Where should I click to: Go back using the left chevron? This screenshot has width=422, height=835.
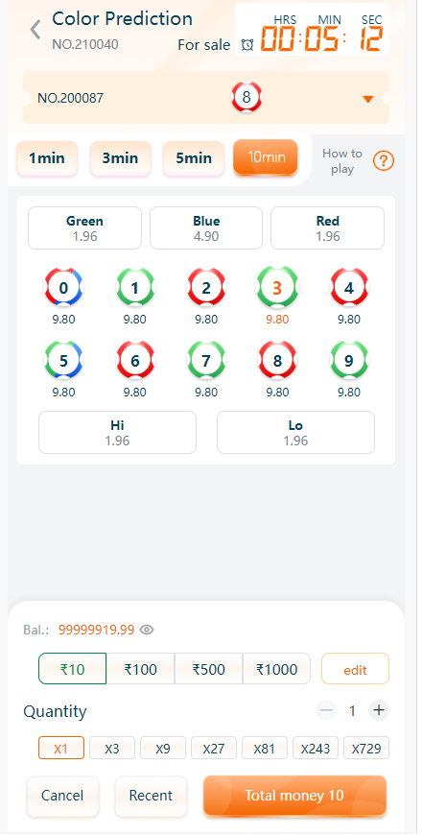click(x=35, y=30)
